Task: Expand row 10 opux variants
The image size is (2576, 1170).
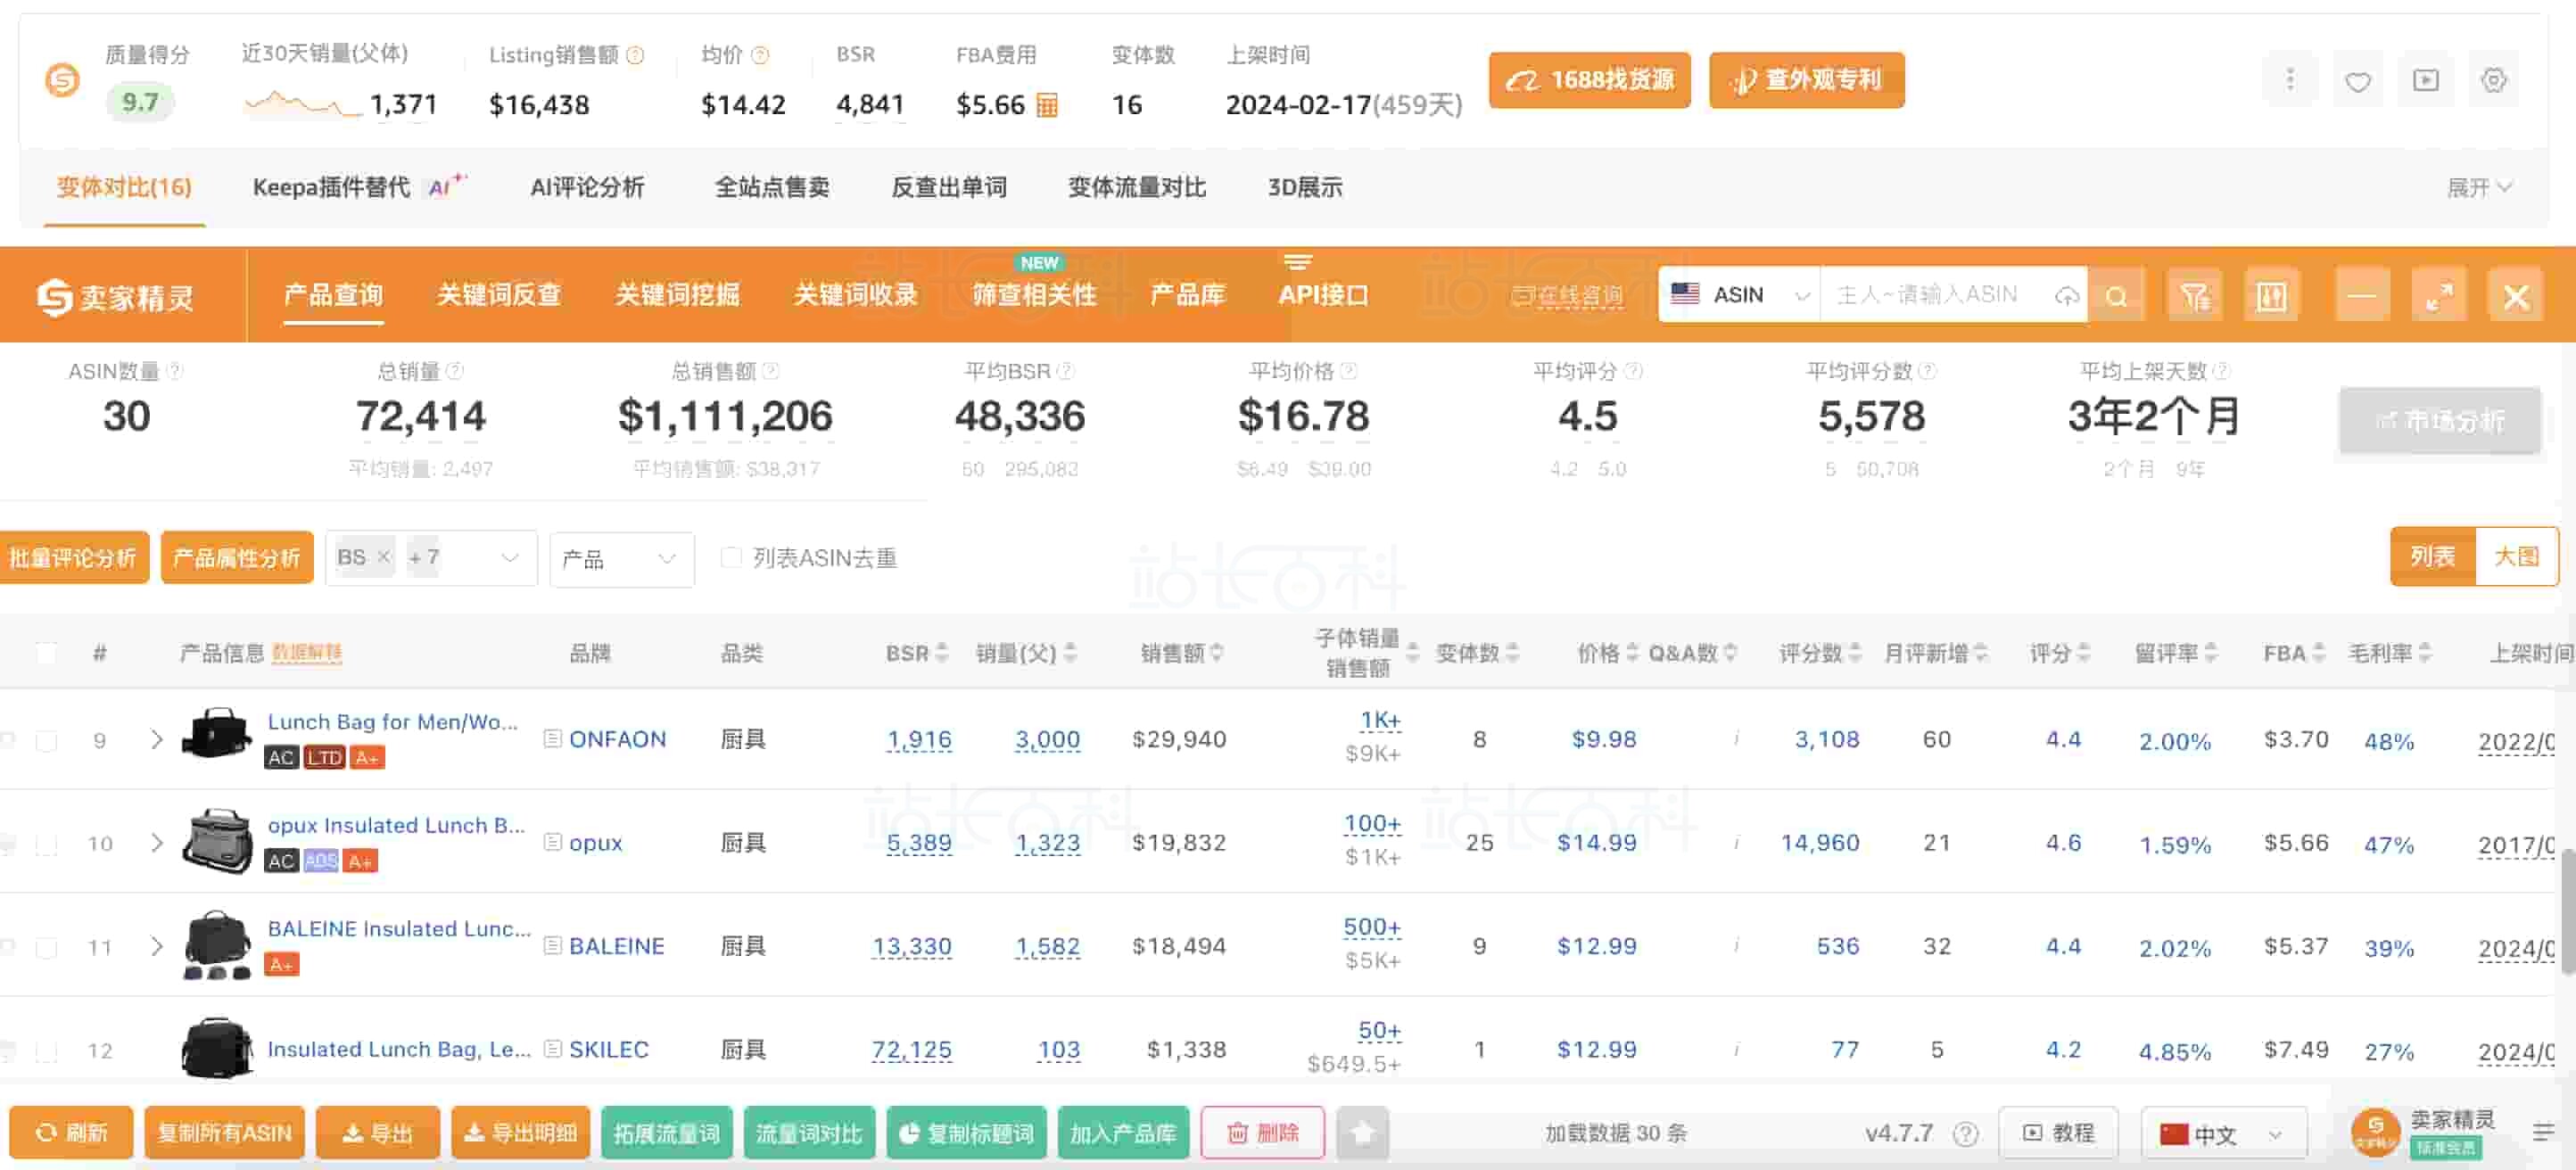Action: 156,842
